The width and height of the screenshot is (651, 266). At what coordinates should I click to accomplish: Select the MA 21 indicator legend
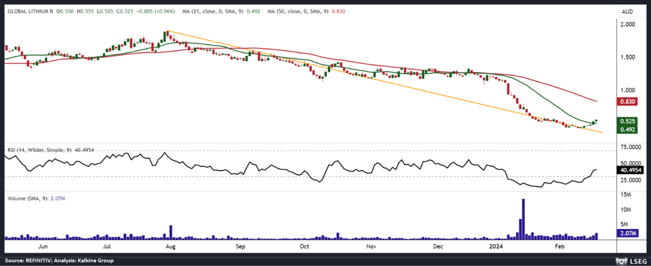click(221, 11)
